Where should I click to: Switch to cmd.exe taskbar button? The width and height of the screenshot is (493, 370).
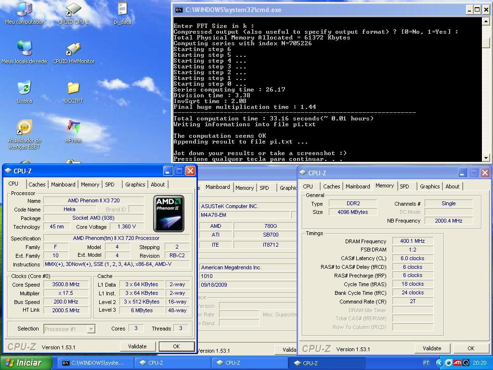(x=95, y=363)
